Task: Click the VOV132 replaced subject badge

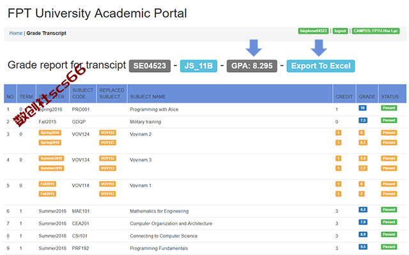Action: coord(107,159)
